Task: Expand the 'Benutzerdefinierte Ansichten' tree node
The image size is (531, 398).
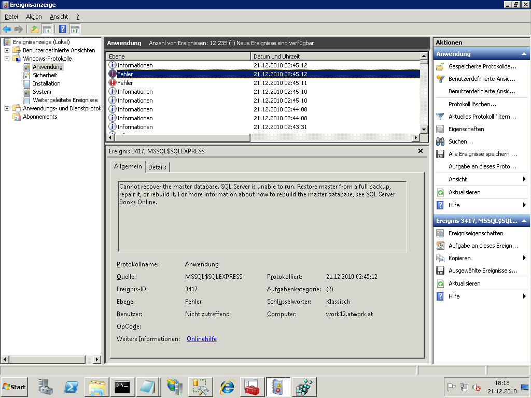Action: 7,50
